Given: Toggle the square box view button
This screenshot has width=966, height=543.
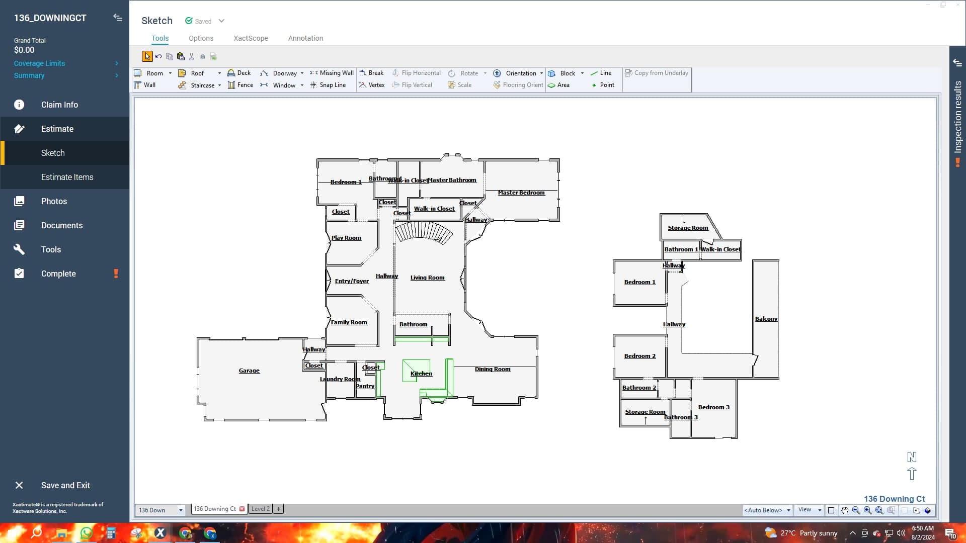Looking at the screenshot, I should pos(831,510).
